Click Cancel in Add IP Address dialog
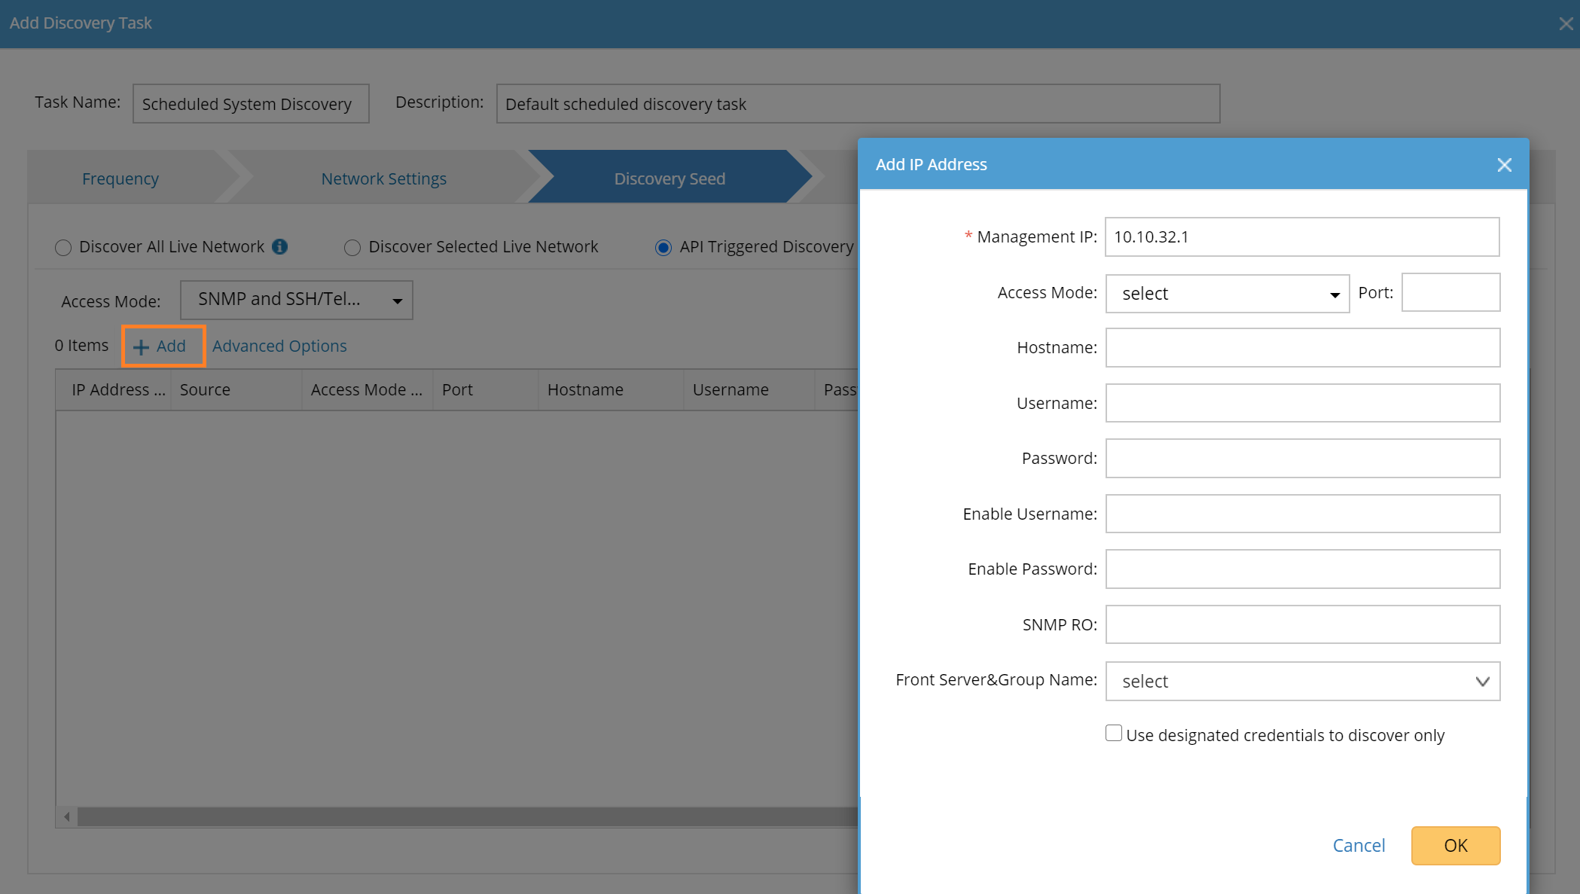This screenshot has width=1580, height=894. tap(1359, 846)
